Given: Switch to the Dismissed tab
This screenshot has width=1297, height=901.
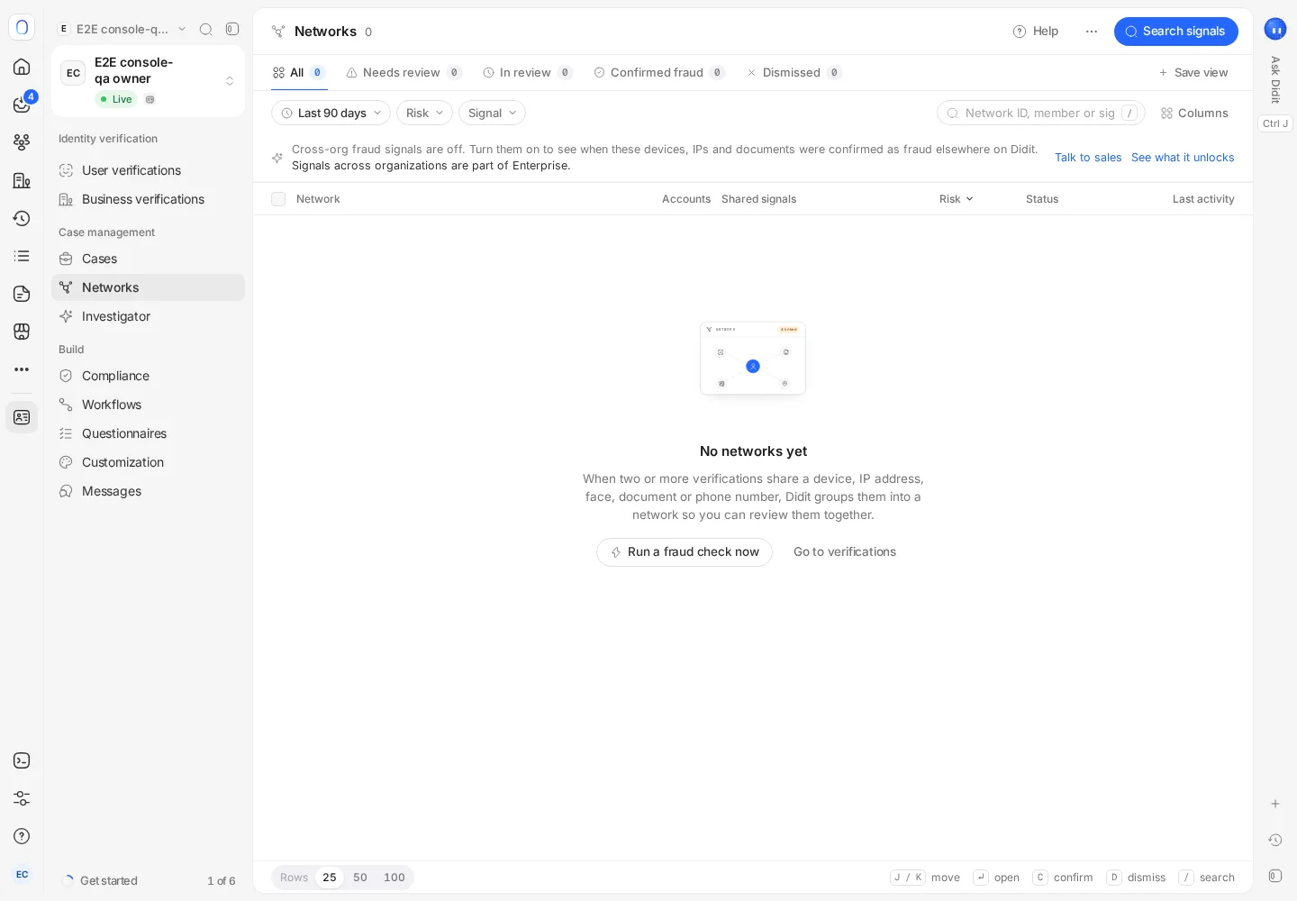Looking at the screenshot, I should click(x=794, y=72).
